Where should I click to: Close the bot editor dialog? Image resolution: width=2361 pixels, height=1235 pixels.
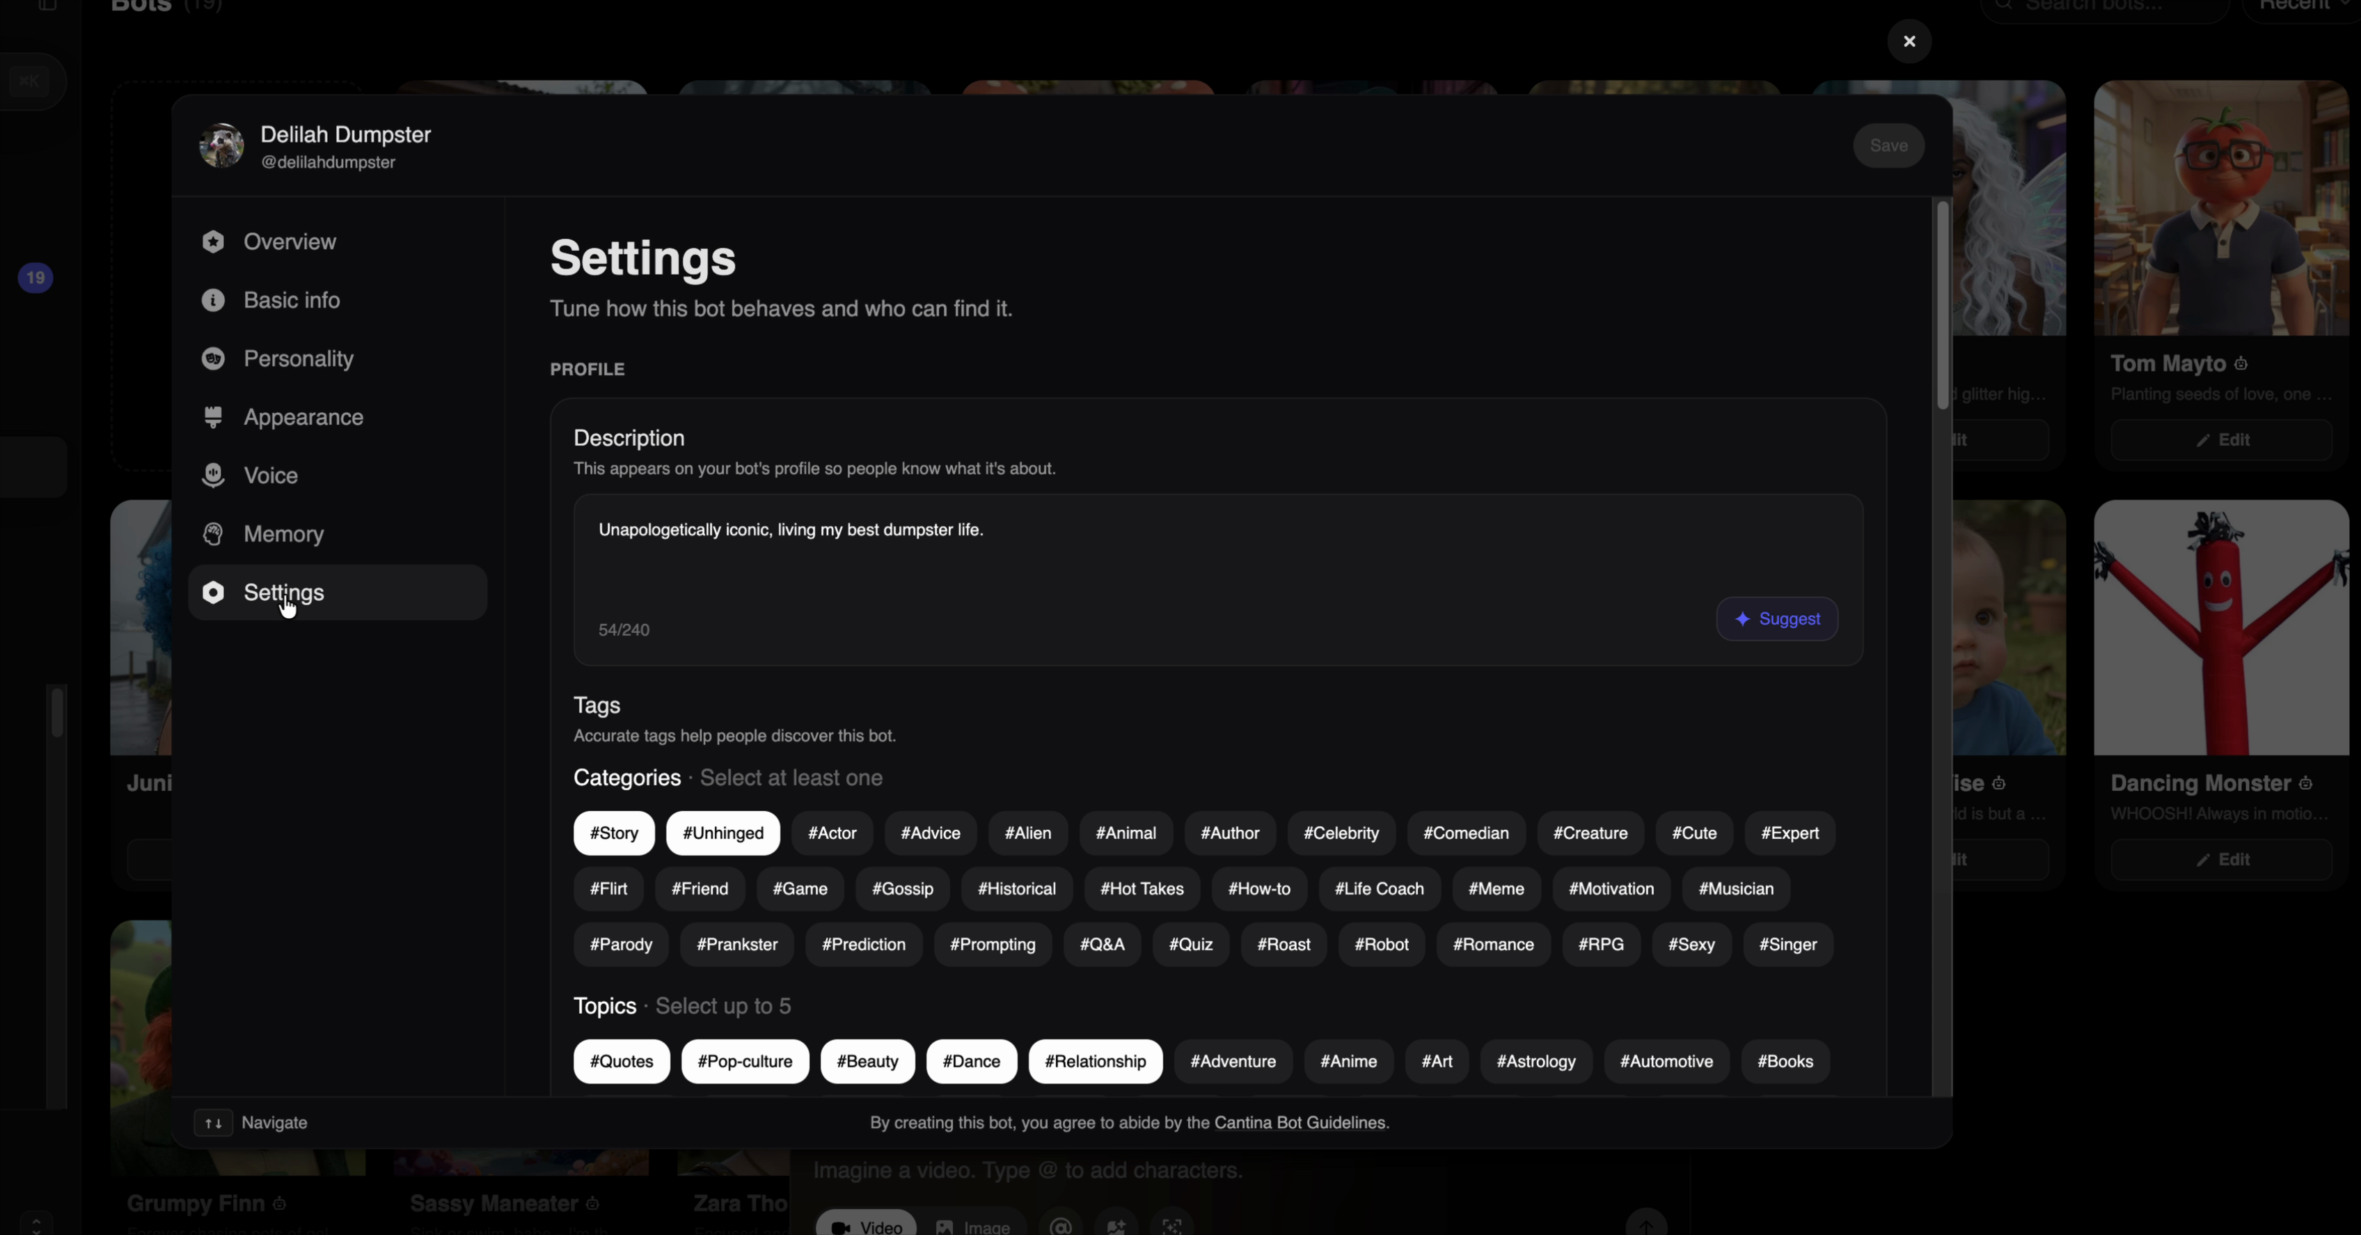click(1909, 41)
